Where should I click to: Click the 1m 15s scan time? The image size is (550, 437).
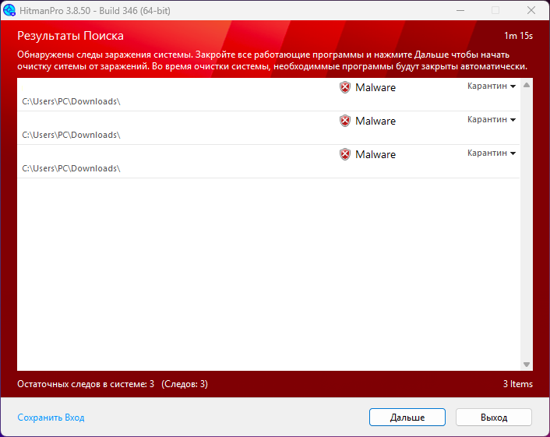518,36
